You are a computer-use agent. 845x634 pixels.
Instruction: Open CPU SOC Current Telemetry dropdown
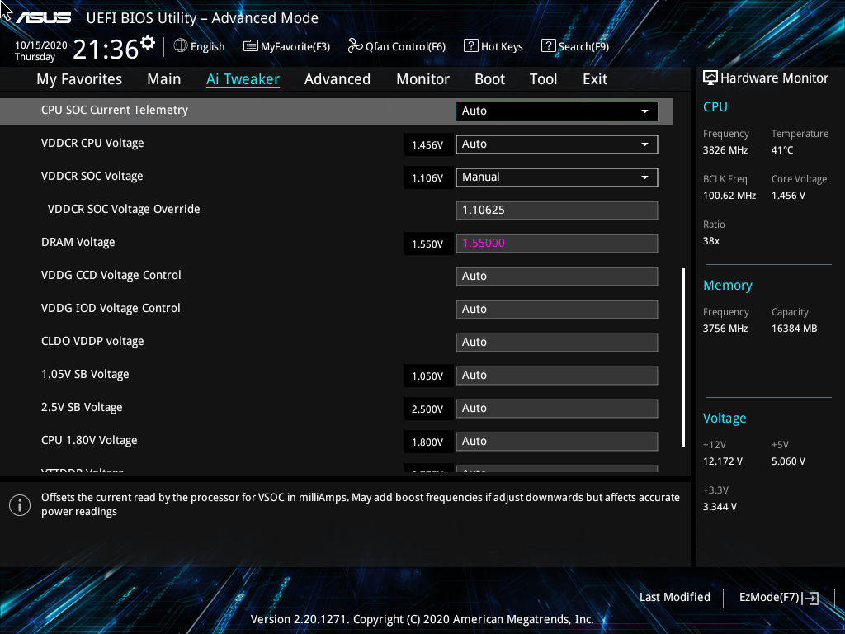(557, 111)
